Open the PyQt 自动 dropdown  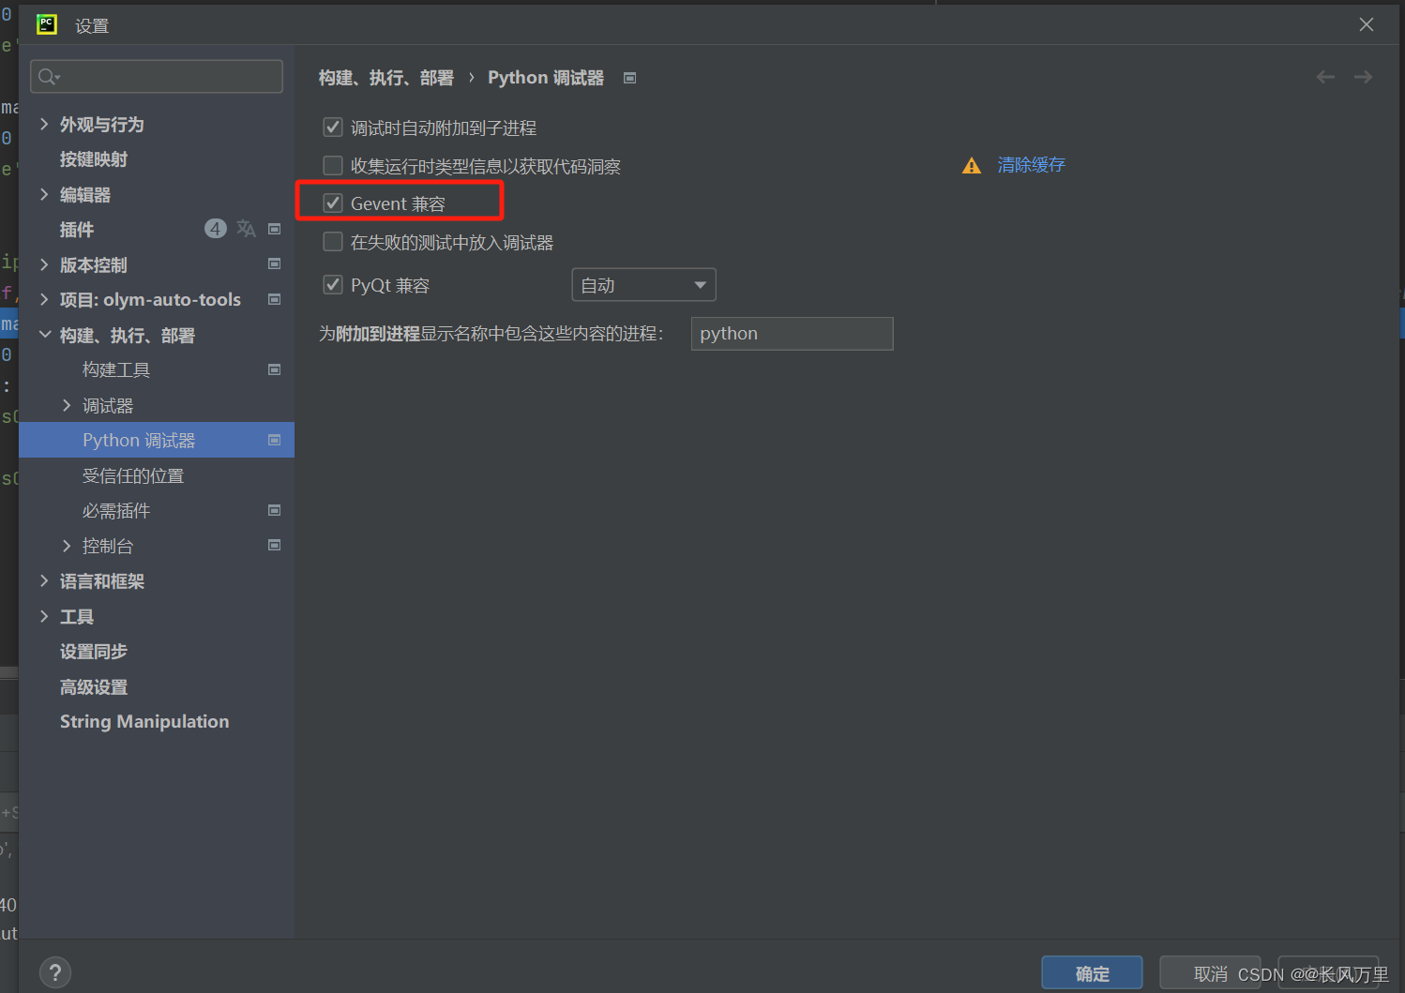click(x=643, y=285)
